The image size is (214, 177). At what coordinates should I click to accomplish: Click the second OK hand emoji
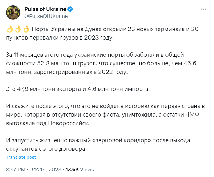tap(18, 29)
